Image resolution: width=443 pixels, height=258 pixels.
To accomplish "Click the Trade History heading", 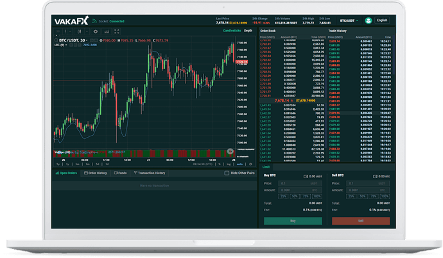I will coord(337,31).
